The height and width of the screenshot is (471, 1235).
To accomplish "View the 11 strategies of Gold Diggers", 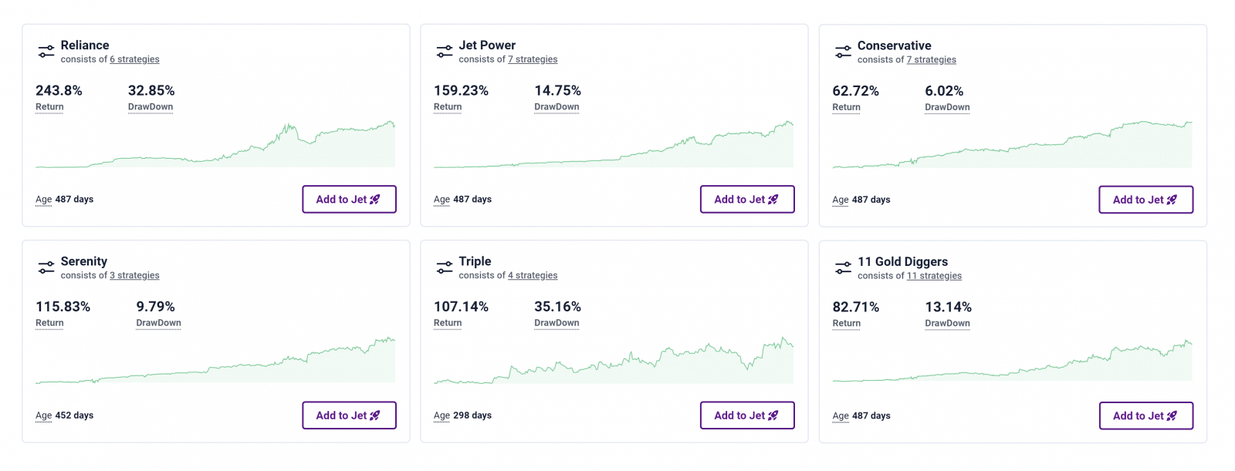I will pos(934,276).
